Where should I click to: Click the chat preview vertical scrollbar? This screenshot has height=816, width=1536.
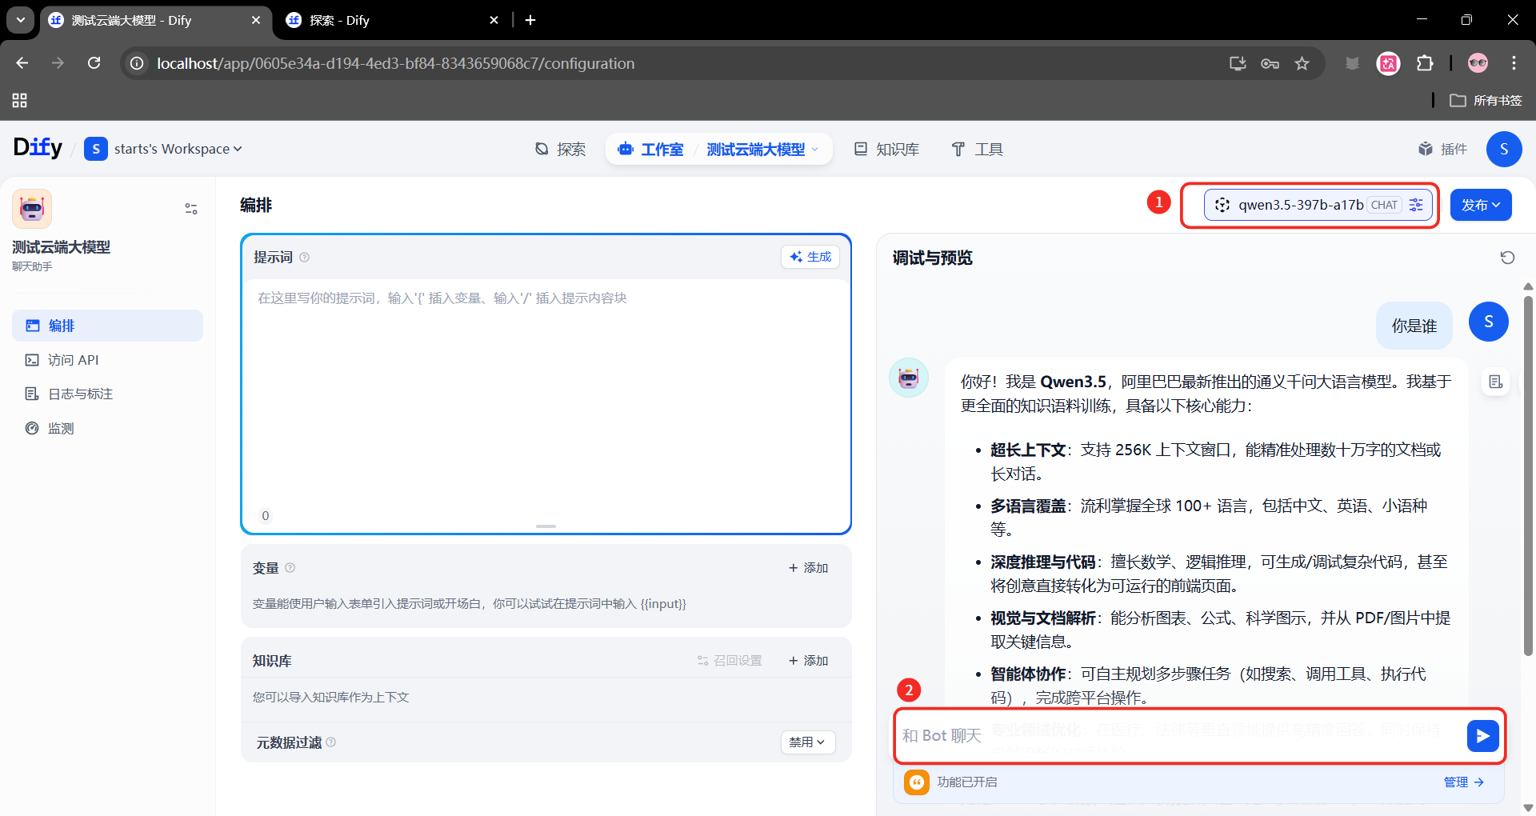[x=1528, y=476]
